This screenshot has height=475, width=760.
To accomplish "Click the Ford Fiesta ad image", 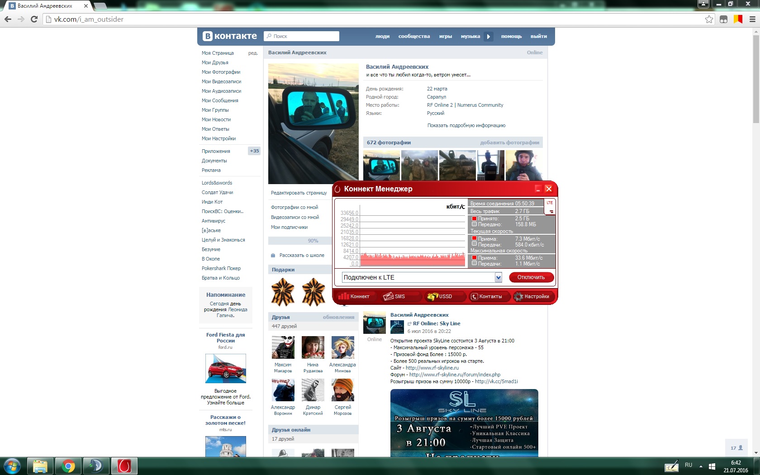I will point(226,369).
